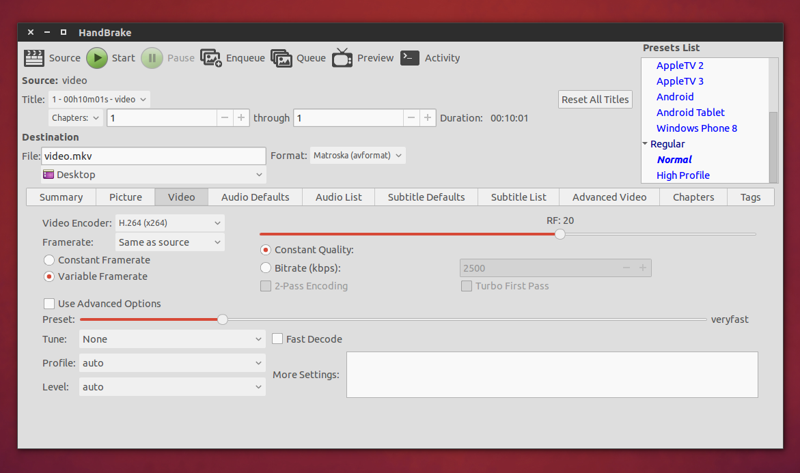Click the end chapter number field
The image size is (800, 473).
pos(348,118)
